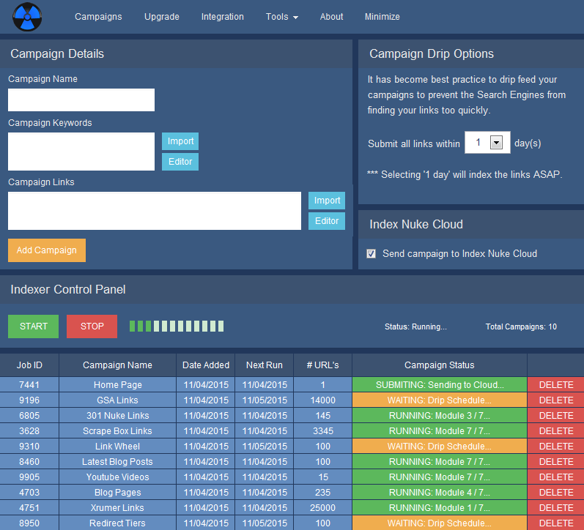This screenshot has width=584, height=530.
Task: Click the Next Run column header
Action: (x=265, y=365)
